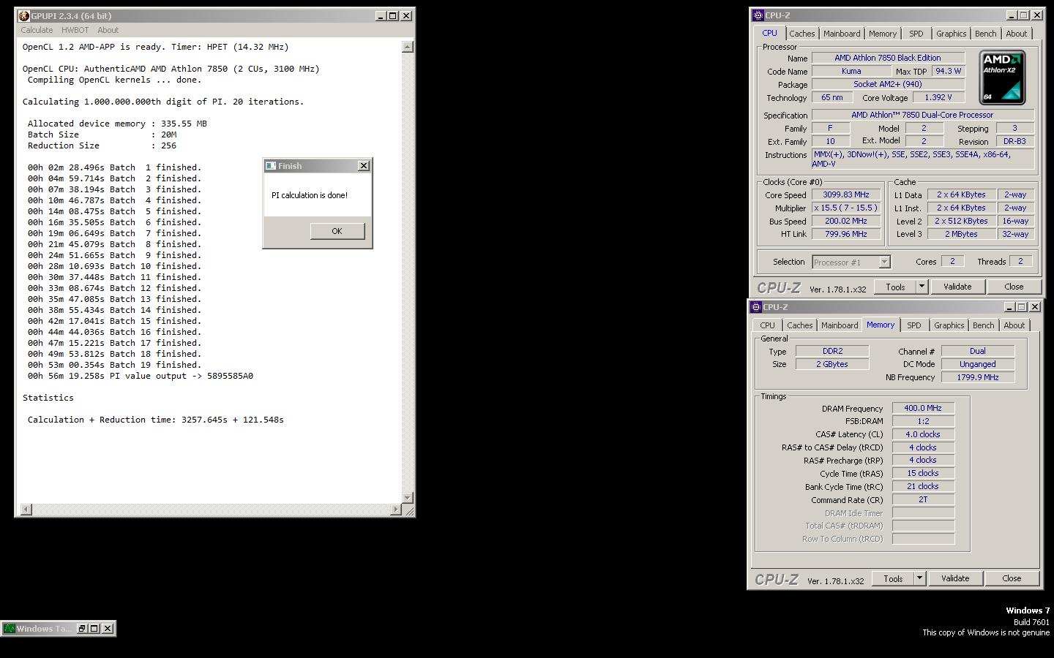The height and width of the screenshot is (658, 1054).
Task: Open the About menu in GPUPI
Action: point(108,30)
